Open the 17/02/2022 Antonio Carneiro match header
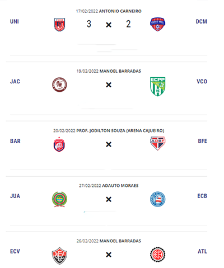Image resolution: width=224 pixels, height=268 pixels. 109,11
